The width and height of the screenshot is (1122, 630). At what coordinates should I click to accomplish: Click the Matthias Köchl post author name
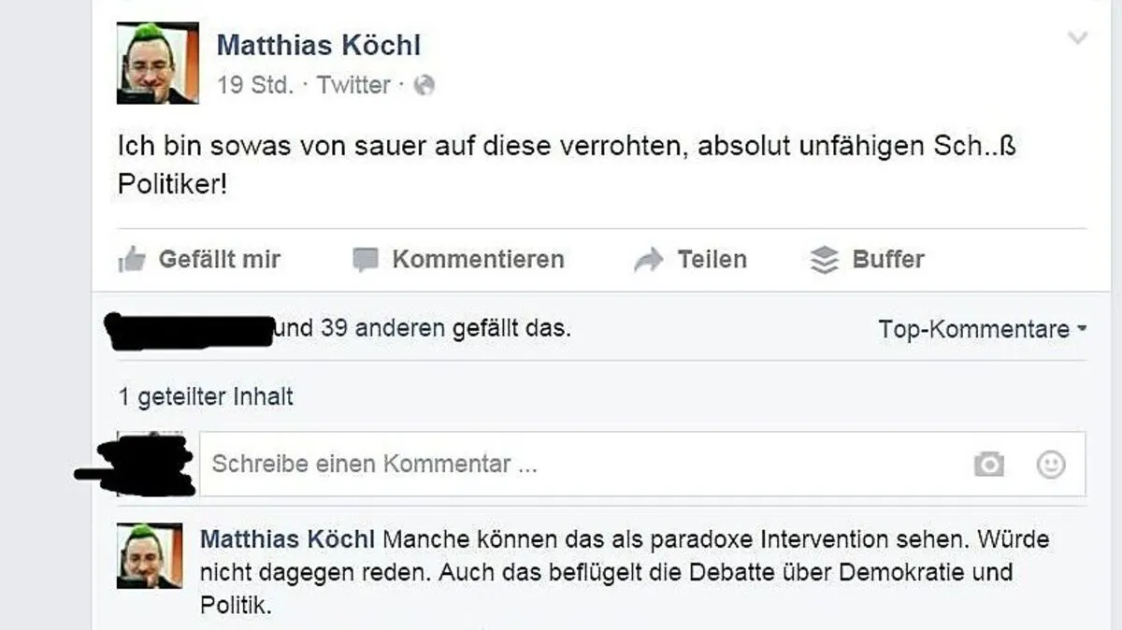point(319,44)
